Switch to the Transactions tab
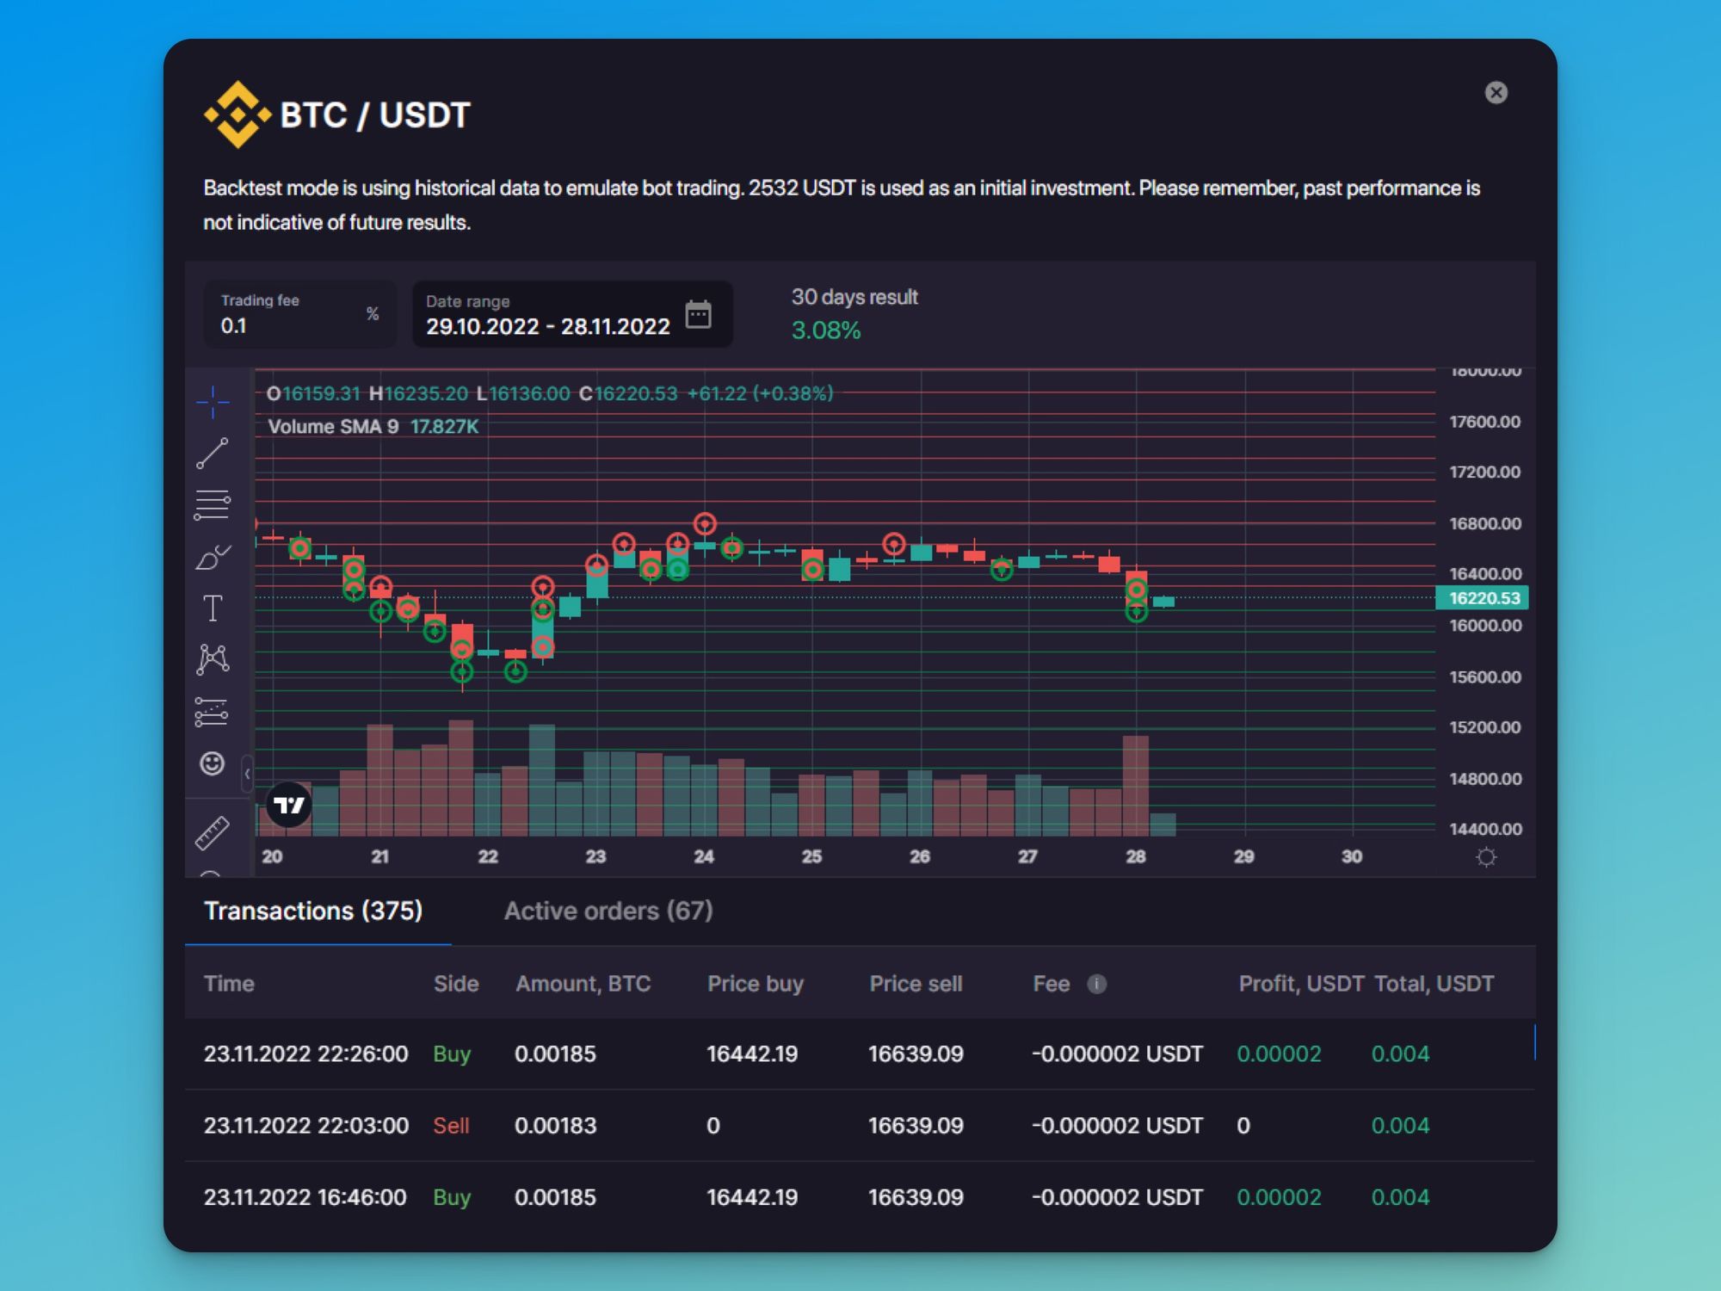The width and height of the screenshot is (1721, 1291). coord(312,911)
